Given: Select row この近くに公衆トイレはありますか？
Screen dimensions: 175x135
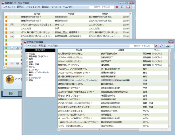Looking at the screenshot, I should (x=113, y=103).
